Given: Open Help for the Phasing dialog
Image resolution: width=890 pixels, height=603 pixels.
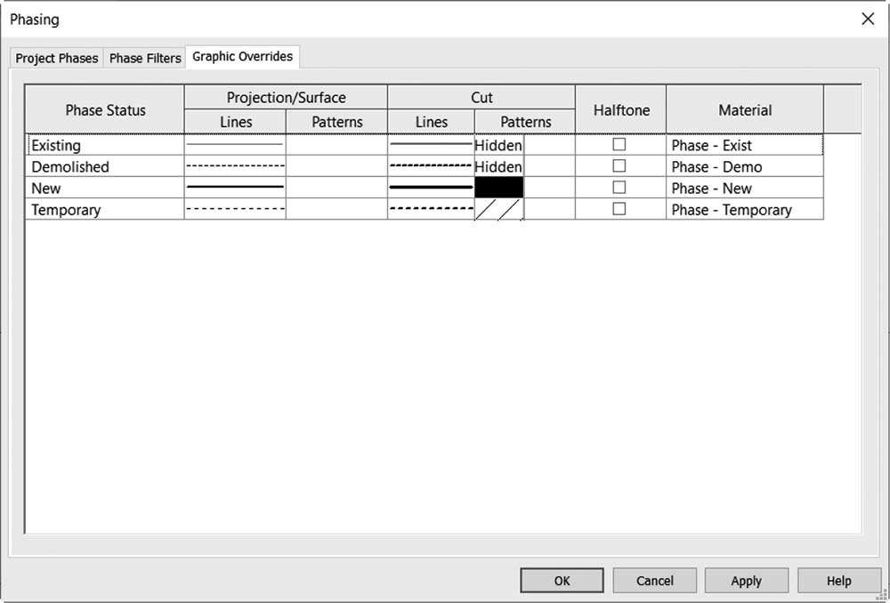Looking at the screenshot, I should pos(839,580).
